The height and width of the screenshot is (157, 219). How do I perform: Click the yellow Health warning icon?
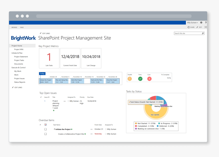[x=130, y=79]
